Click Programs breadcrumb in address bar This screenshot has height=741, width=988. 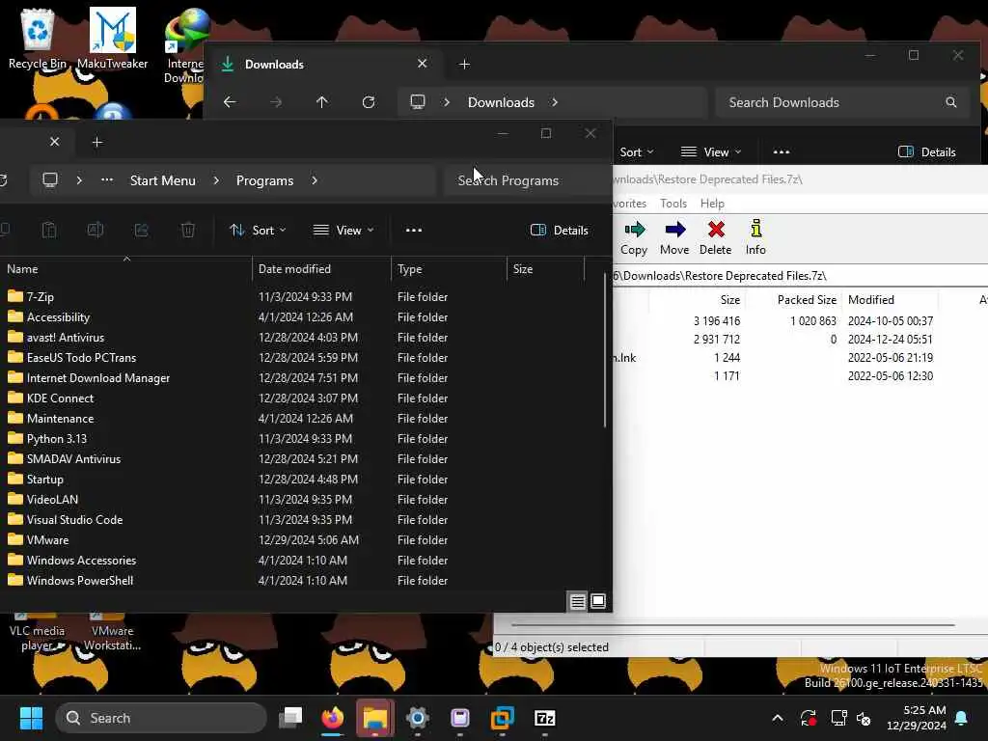[x=264, y=180]
